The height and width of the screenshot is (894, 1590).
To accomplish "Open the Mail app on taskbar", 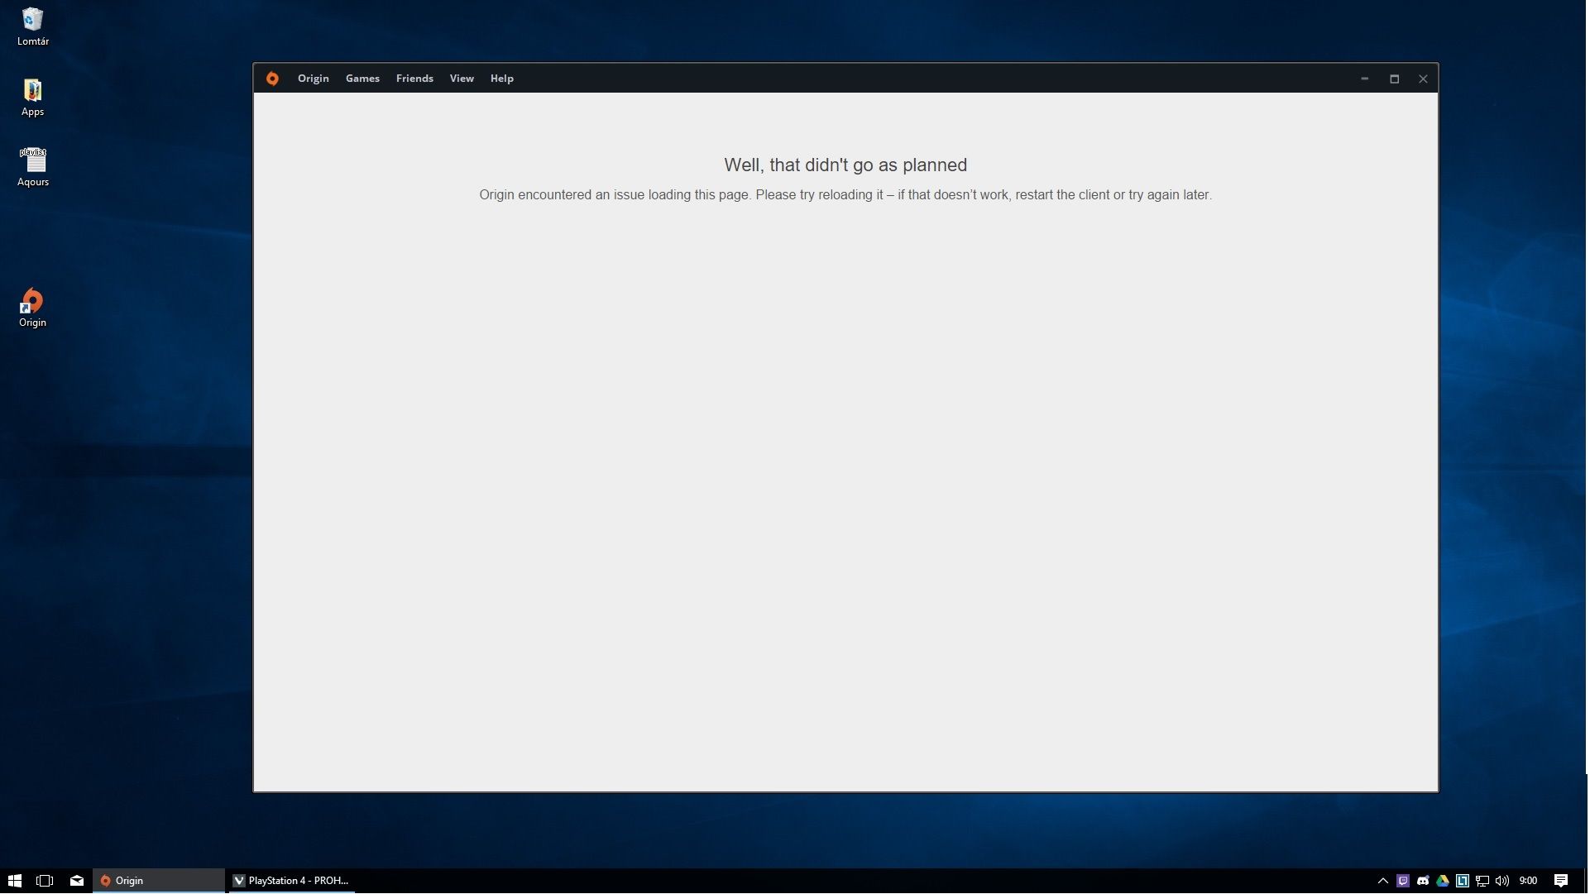I will tap(77, 882).
